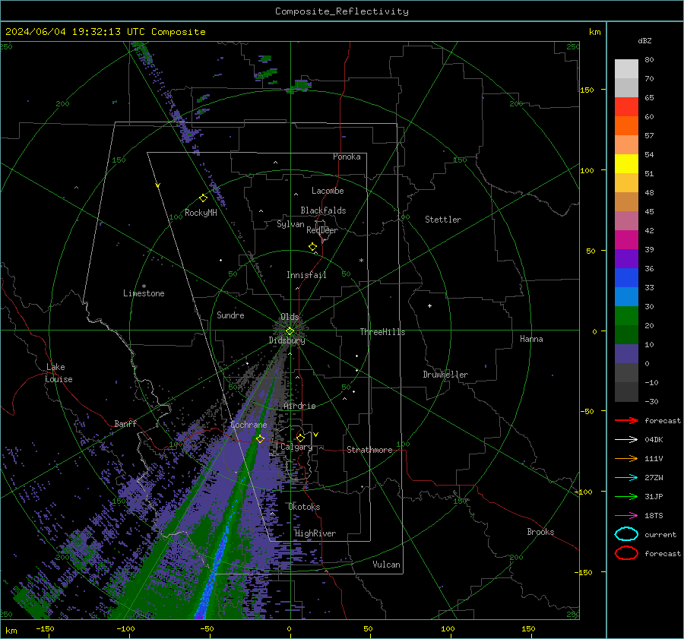684x639 pixels.
Task: Click the Strathmore label
Action: point(369,450)
